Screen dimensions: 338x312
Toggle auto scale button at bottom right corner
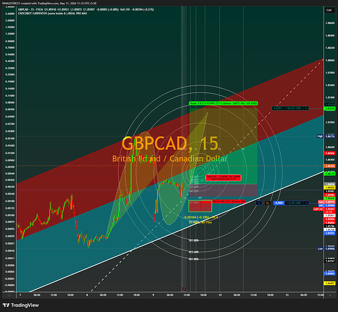pos(330,295)
